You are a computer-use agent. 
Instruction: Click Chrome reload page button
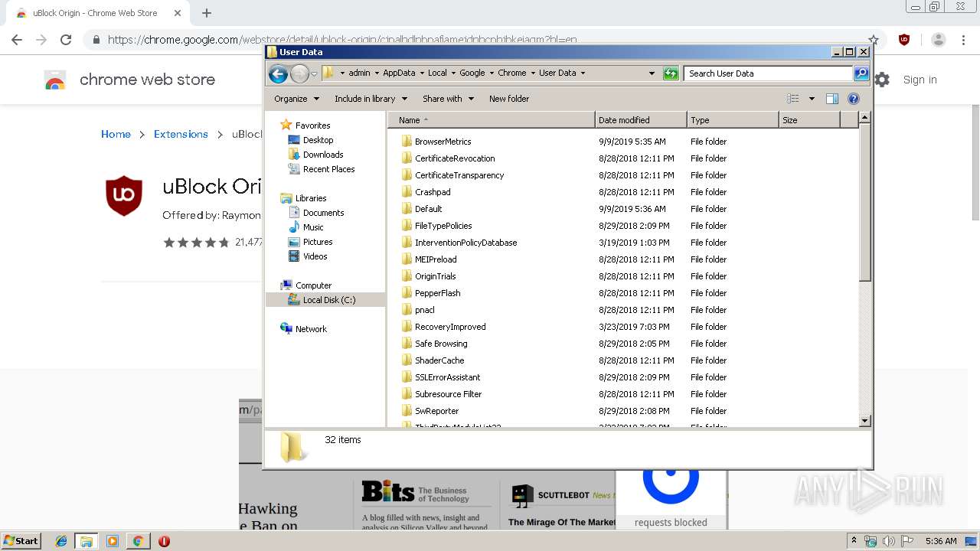(x=66, y=40)
